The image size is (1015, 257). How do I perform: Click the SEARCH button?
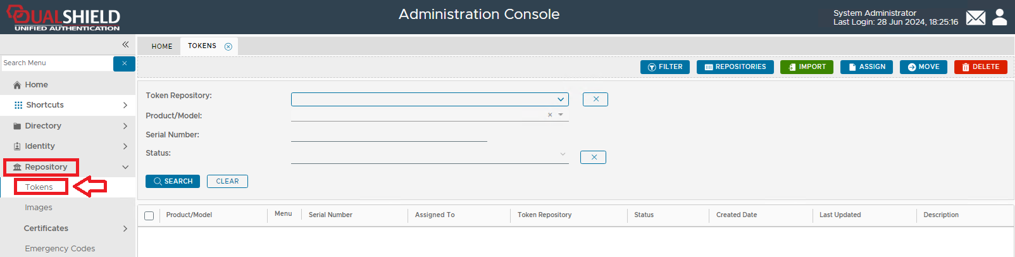pyautogui.click(x=173, y=181)
